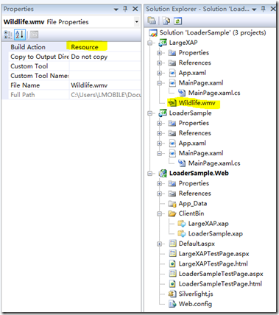This screenshot has height=315, width=279.
Task: Expand the Default.aspx node
Action: pyautogui.click(x=160, y=244)
